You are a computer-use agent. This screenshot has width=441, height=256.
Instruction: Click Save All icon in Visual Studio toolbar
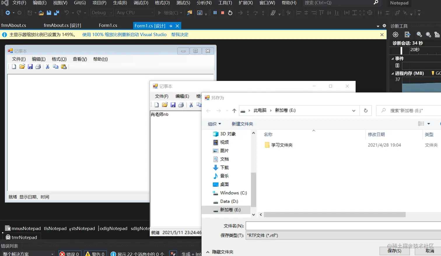[x=57, y=13]
